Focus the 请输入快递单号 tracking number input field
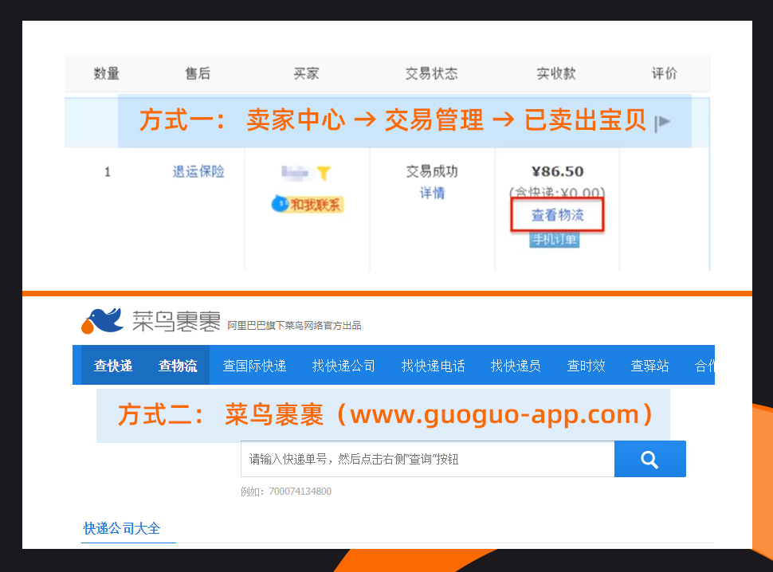The width and height of the screenshot is (773, 572). [427, 459]
